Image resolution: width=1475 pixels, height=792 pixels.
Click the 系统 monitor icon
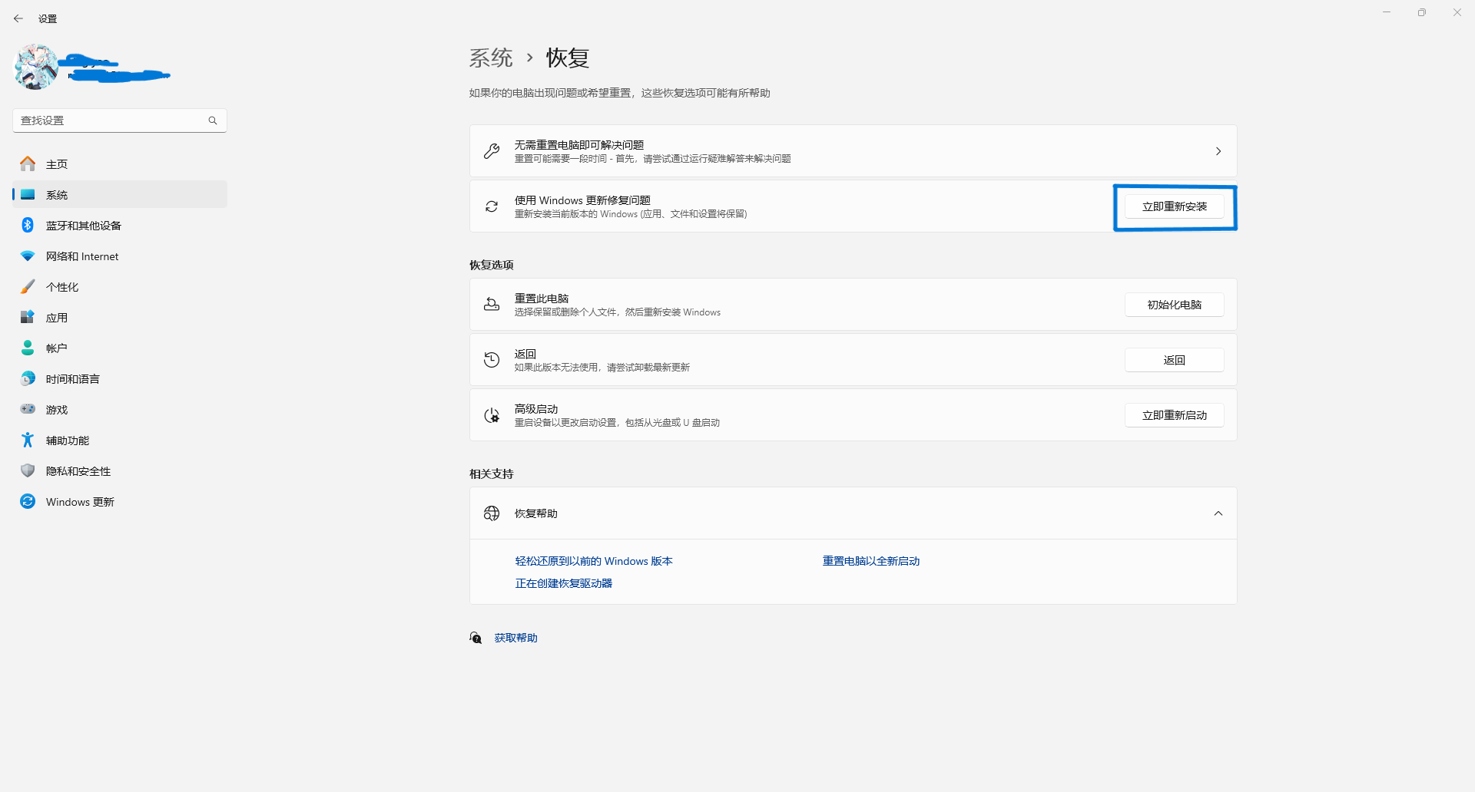28,194
